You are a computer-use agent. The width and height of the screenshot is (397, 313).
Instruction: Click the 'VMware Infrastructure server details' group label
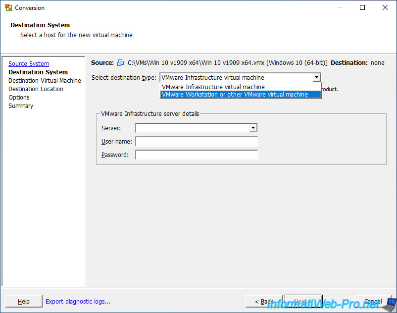[150, 114]
